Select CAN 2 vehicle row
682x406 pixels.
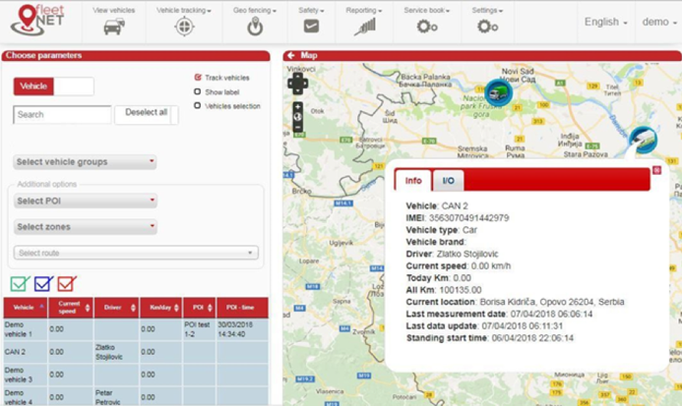click(136, 352)
